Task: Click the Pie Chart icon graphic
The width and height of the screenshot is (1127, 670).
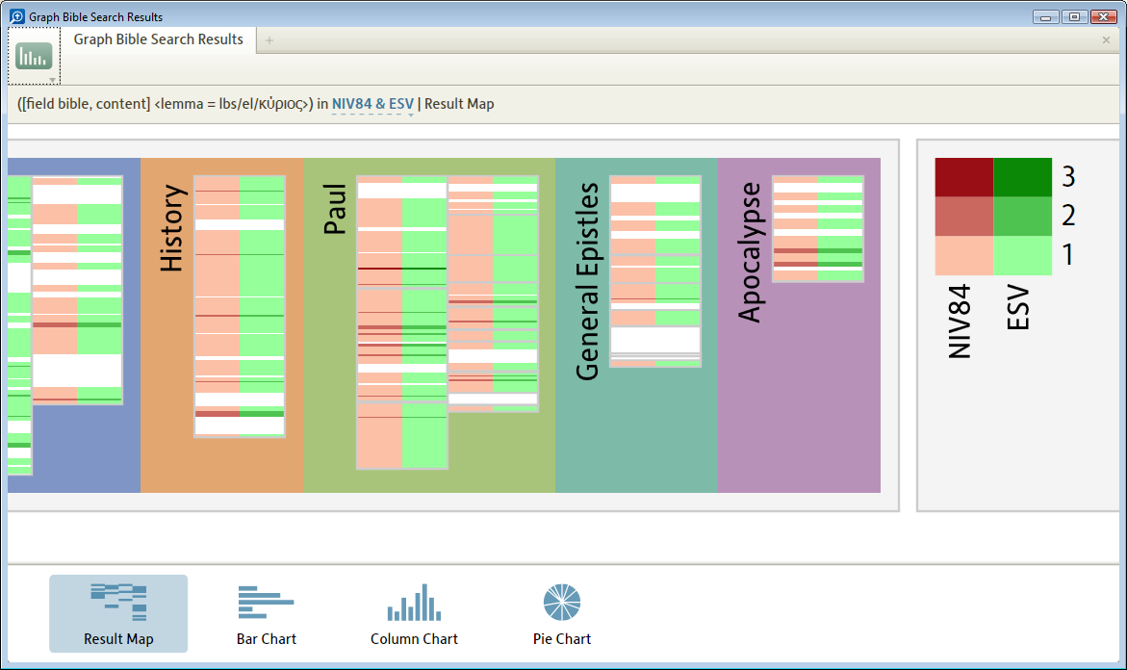Action: 562,603
